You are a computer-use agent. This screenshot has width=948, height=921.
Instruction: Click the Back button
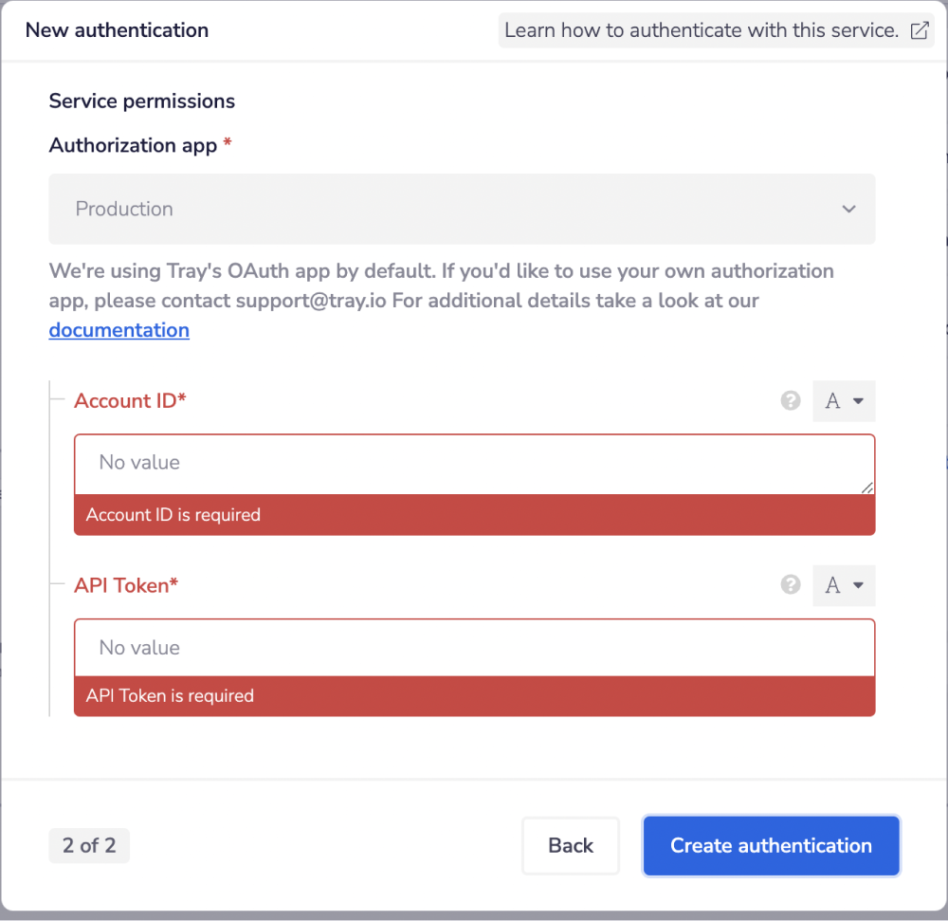click(570, 845)
